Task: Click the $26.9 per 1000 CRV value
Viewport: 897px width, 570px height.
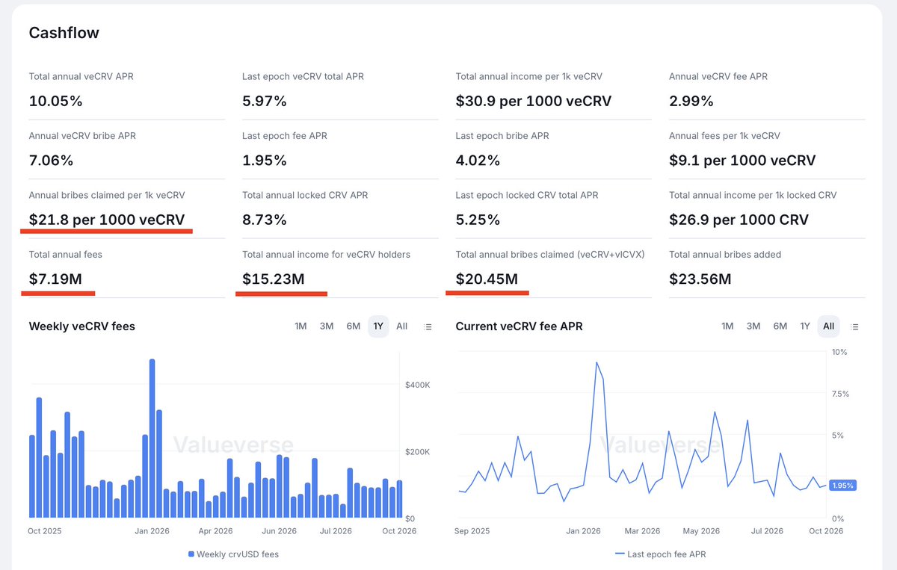Action: [x=739, y=220]
